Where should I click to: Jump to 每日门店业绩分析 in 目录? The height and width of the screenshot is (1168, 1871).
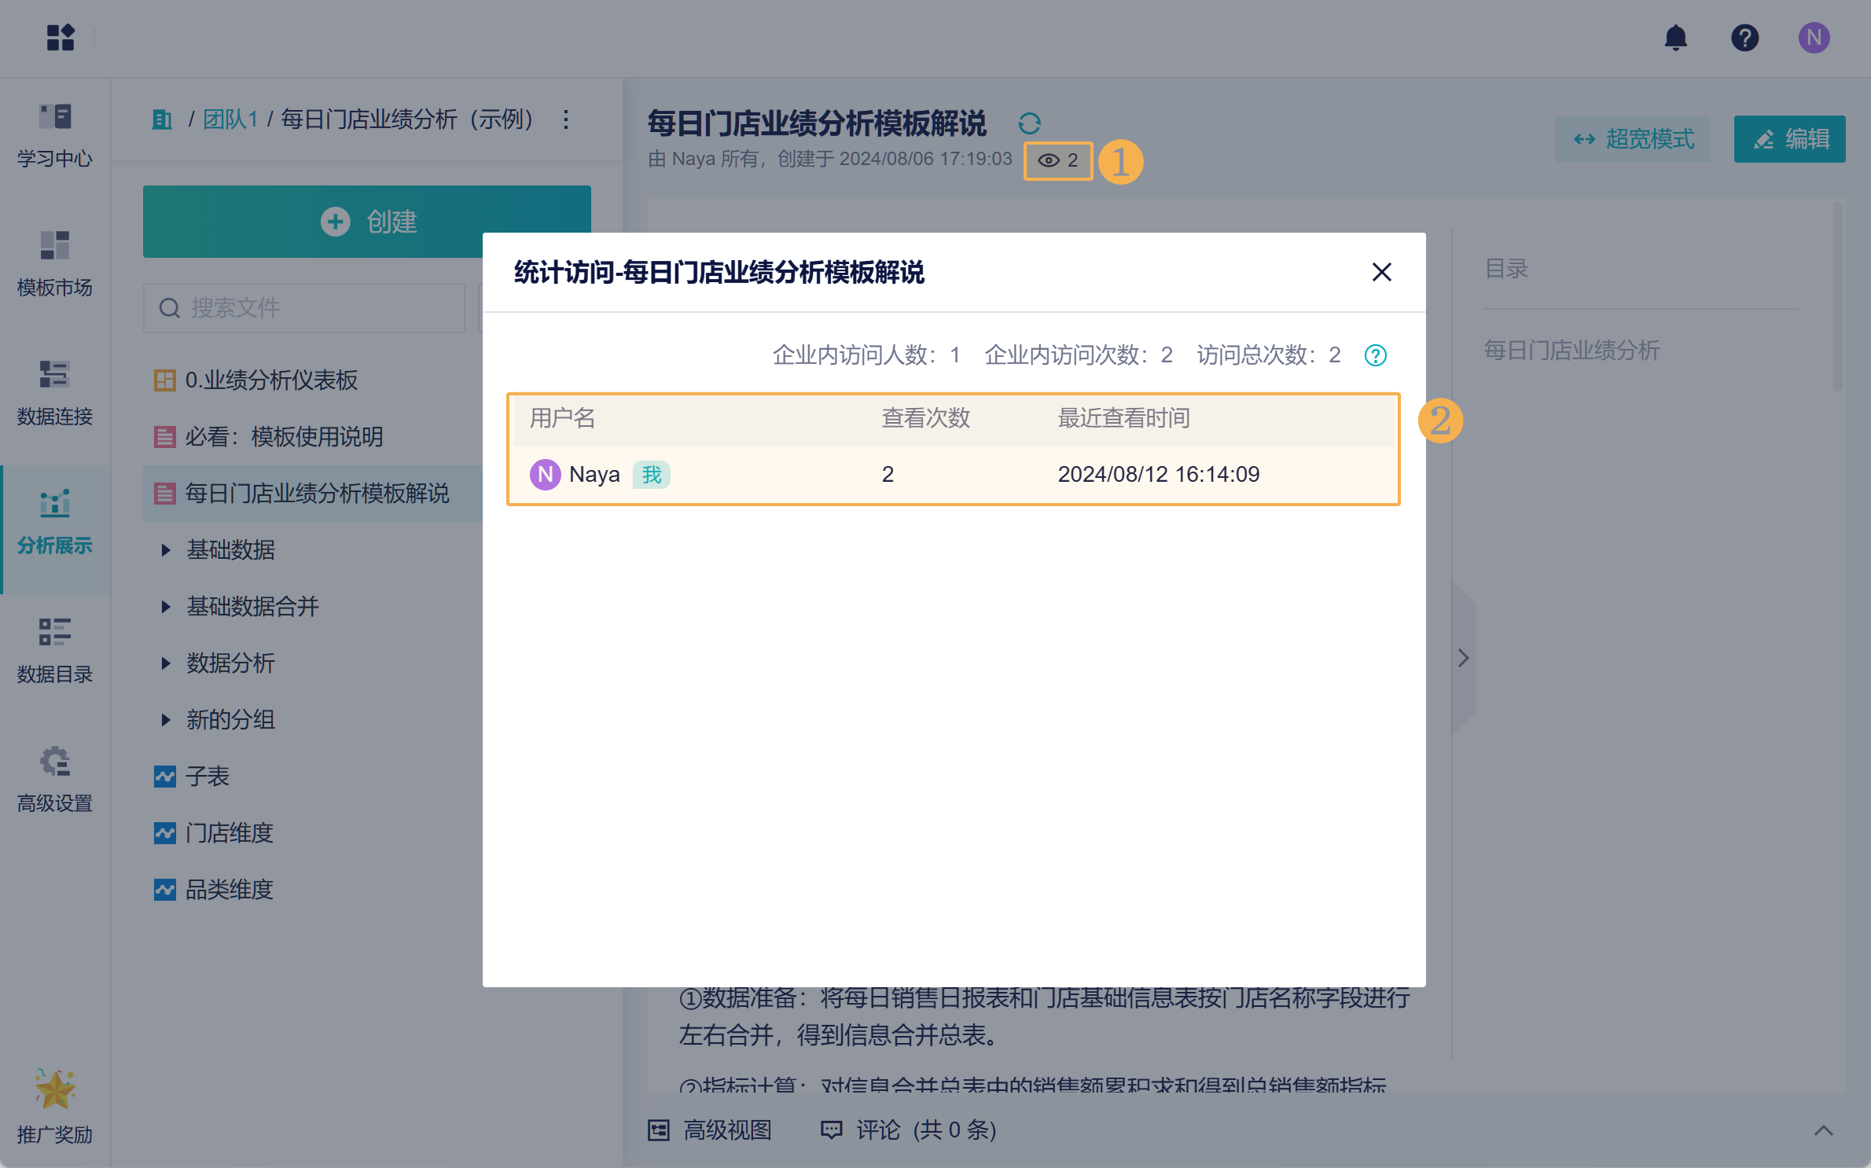[1571, 351]
